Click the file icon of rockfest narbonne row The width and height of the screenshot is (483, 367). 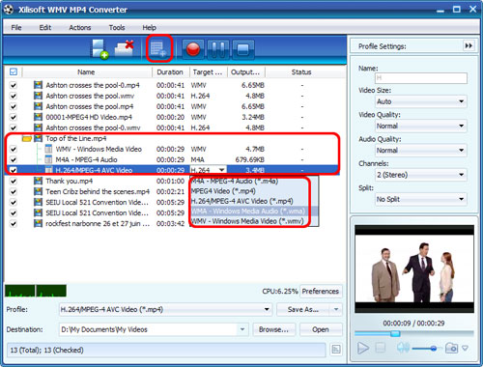38,223
